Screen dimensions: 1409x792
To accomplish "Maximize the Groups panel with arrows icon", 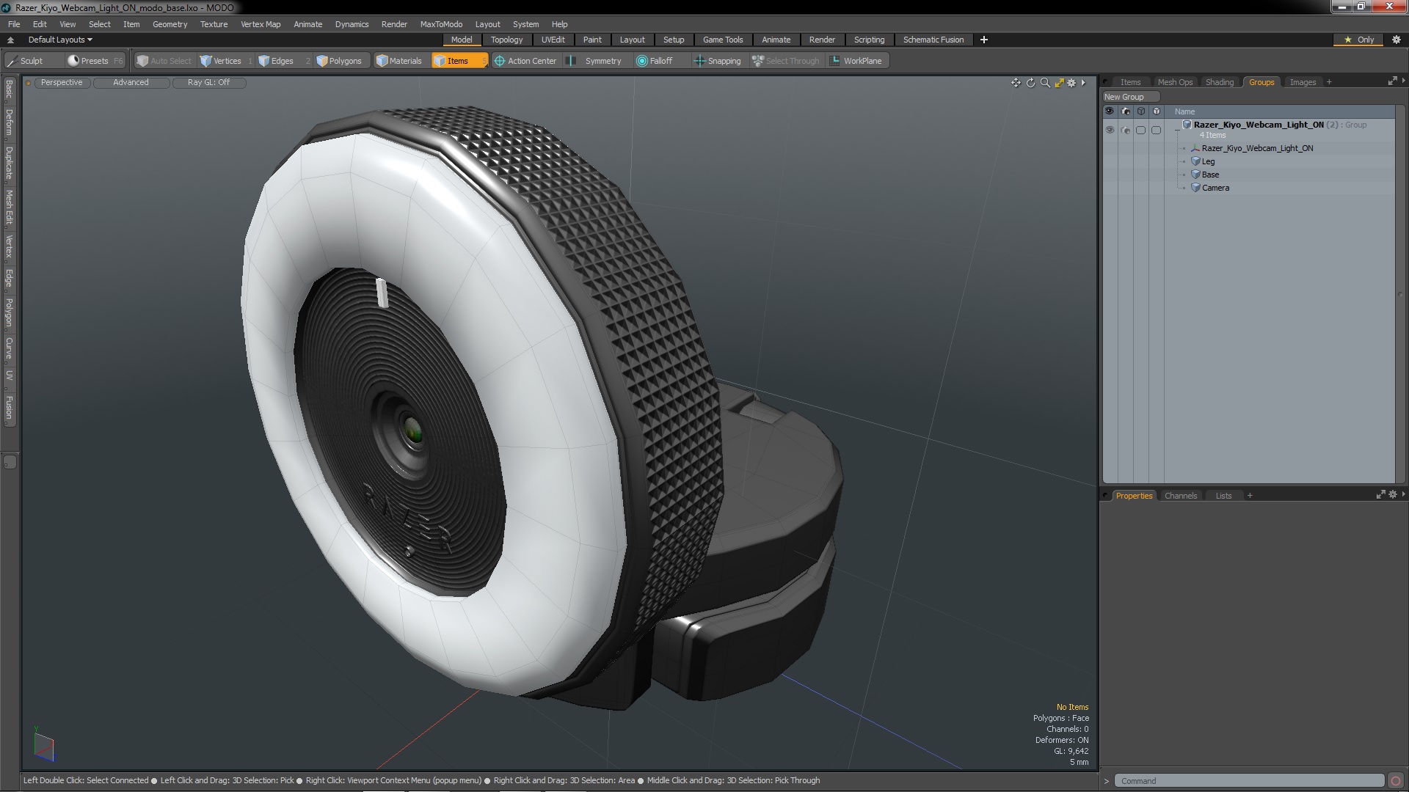I will [x=1392, y=81].
